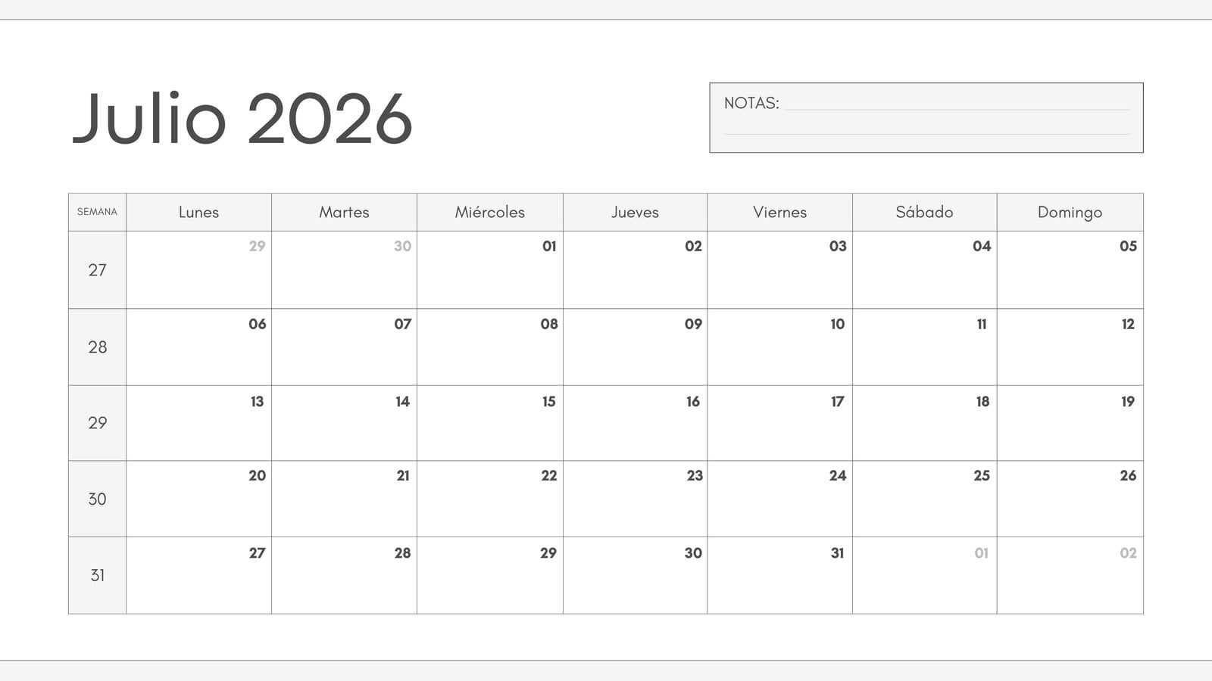Select week number 27 cell
The width and height of the screenshot is (1212, 681).
[x=97, y=270]
